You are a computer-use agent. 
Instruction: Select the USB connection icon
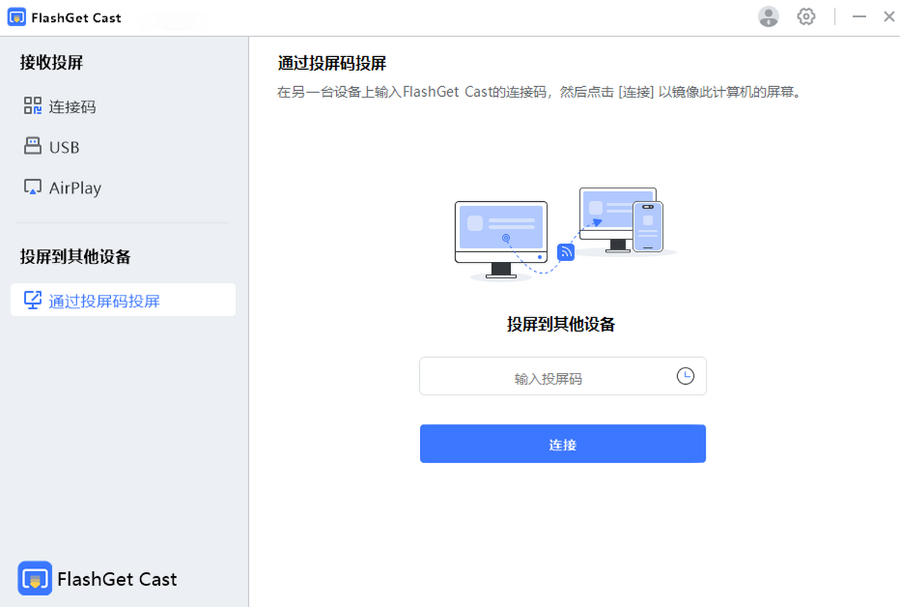[x=32, y=146]
